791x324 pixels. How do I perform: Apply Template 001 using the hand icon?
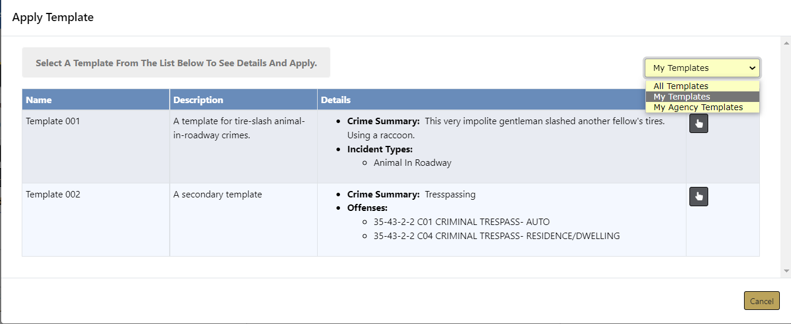point(698,124)
